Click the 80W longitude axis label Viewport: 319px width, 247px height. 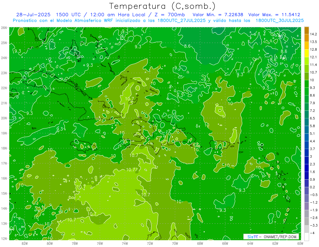point(49,243)
